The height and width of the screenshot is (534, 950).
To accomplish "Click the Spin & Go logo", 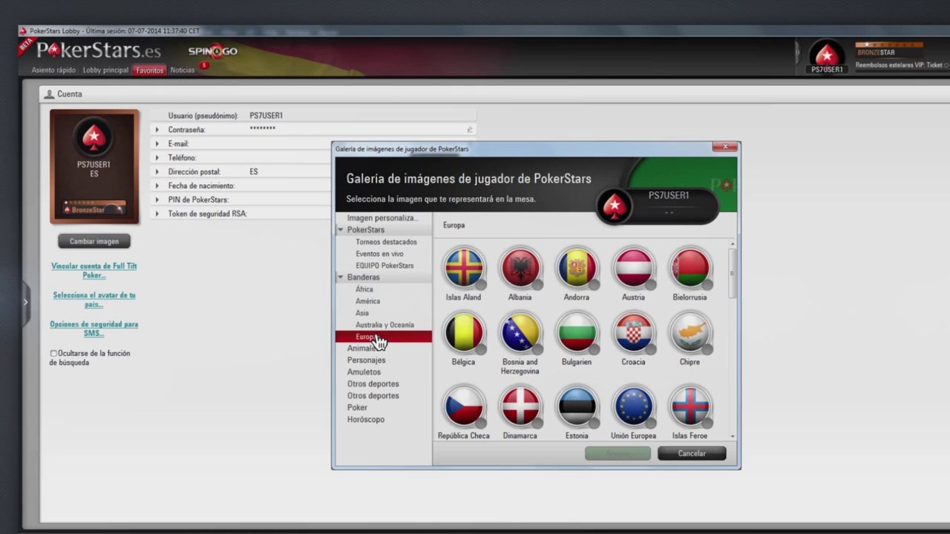I will pyautogui.click(x=212, y=51).
